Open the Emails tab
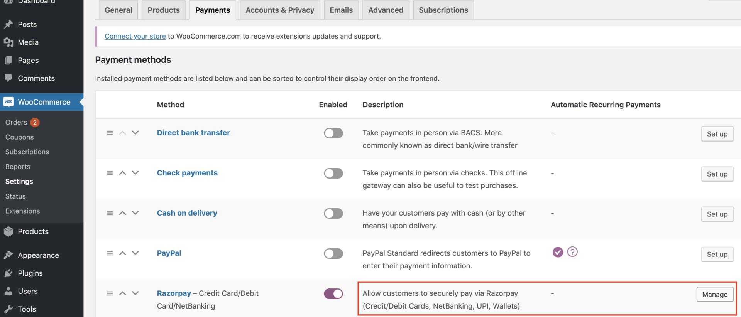The height and width of the screenshot is (317, 741). pyautogui.click(x=341, y=10)
